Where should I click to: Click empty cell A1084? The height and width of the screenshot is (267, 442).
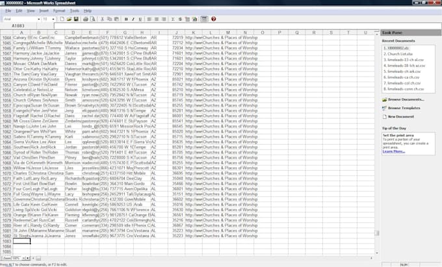21,246
